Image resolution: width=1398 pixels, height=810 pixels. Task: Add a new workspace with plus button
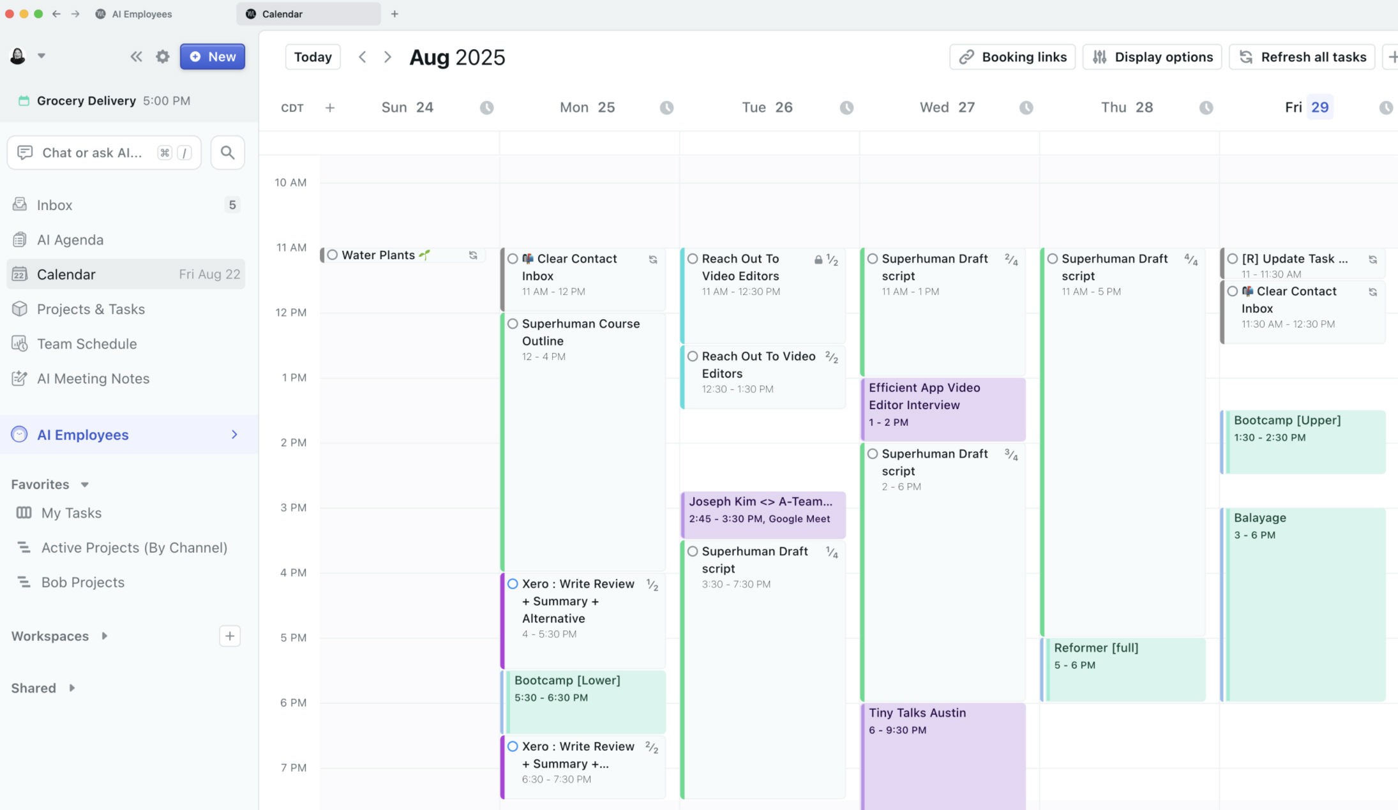(230, 636)
